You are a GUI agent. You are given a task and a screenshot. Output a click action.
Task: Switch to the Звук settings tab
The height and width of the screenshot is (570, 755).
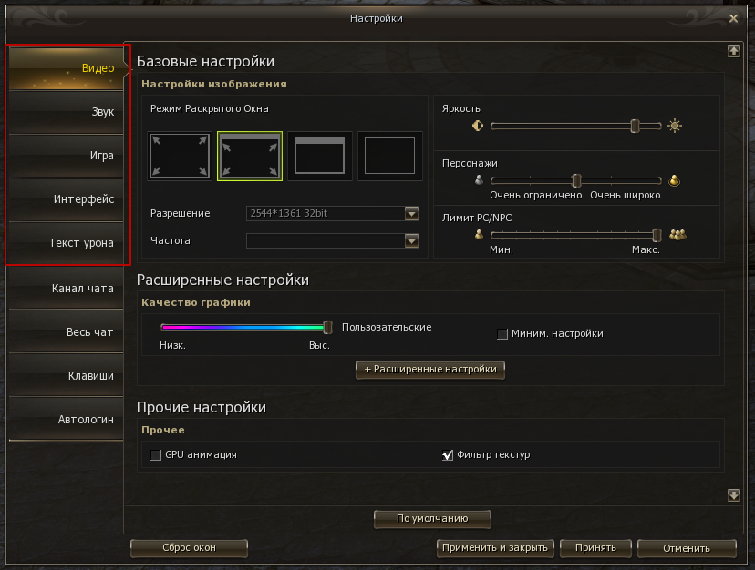coord(66,112)
